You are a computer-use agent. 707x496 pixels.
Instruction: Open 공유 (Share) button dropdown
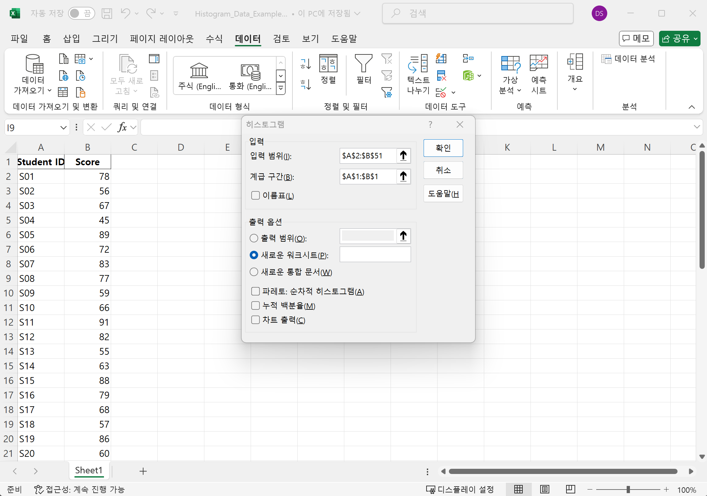click(x=695, y=39)
